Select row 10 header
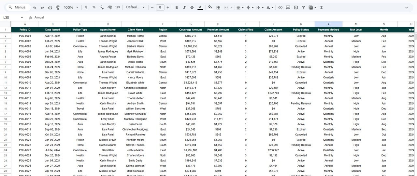 coord(6,78)
